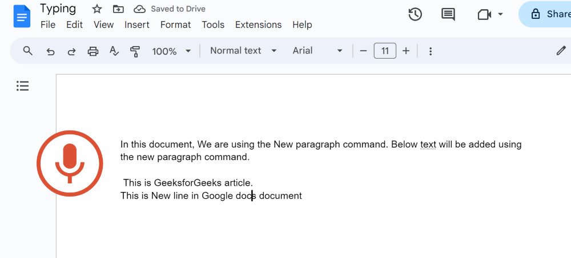This screenshot has width=571, height=258.
Task: Open the comments speech bubble icon
Action: tap(448, 14)
